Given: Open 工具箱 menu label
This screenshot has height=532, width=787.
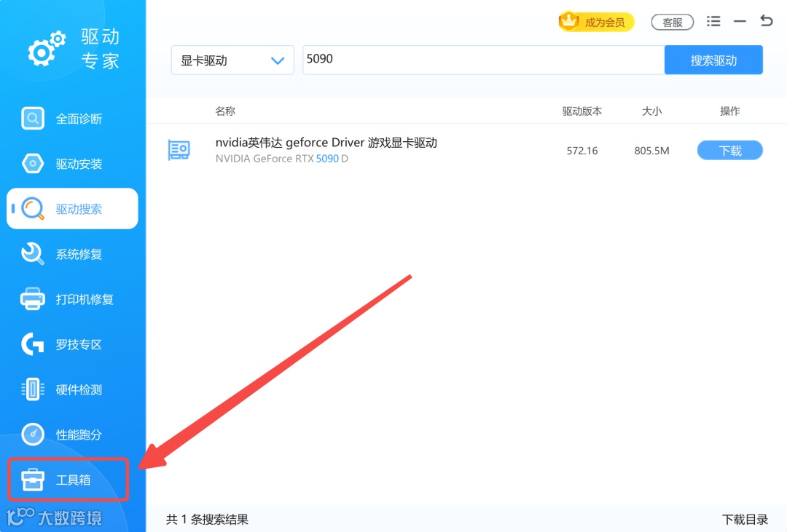Looking at the screenshot, I should pyautogui.click(x=74, y=480).
